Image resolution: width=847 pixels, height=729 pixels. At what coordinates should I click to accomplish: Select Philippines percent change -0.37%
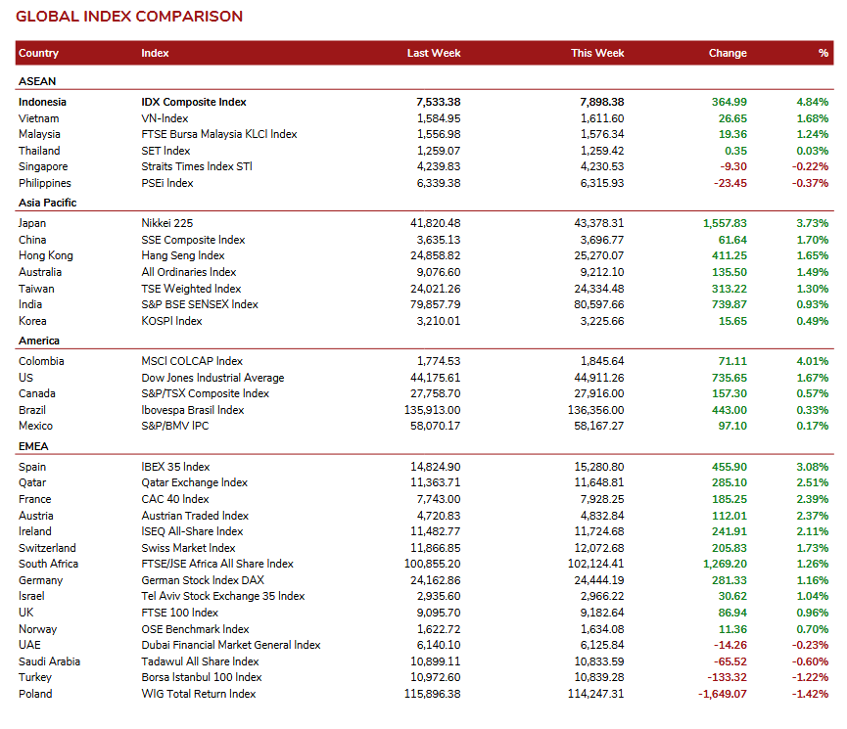click(810, 183)
